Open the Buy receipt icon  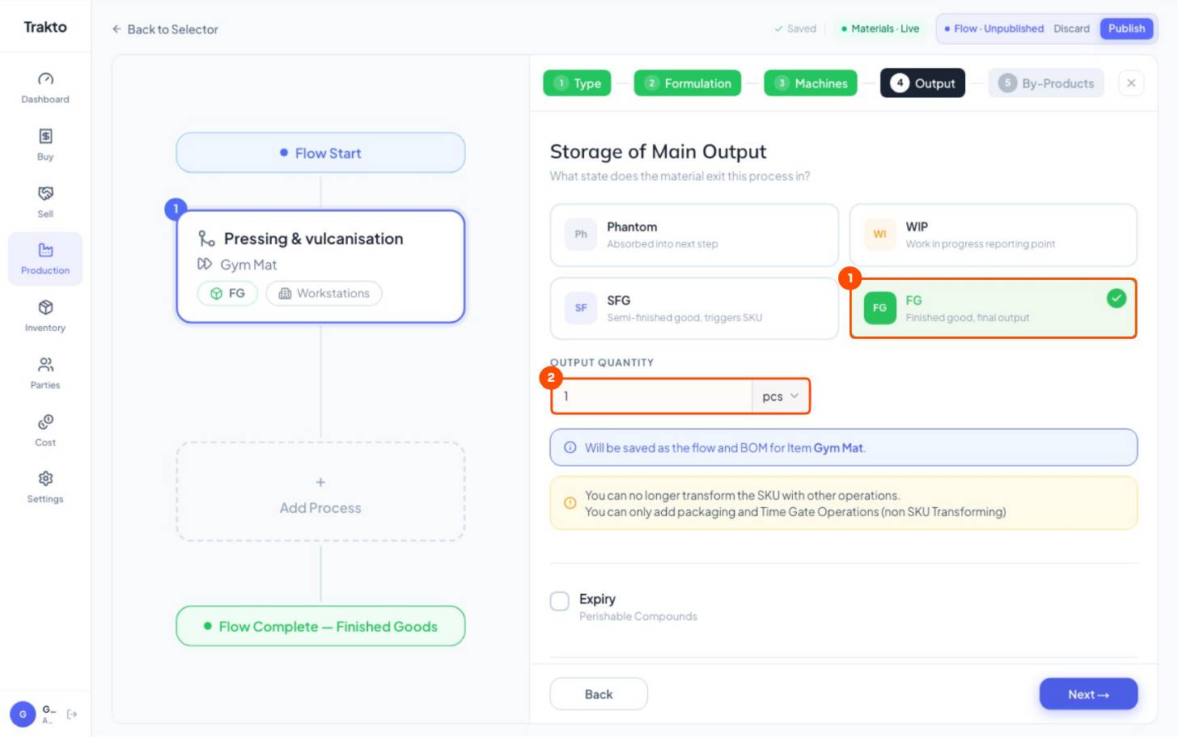pos(45,136)
